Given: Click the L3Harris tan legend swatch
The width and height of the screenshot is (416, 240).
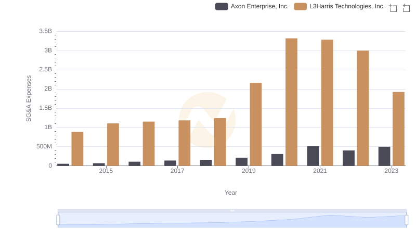Looking at the screenshot, I should pos(301,6).
